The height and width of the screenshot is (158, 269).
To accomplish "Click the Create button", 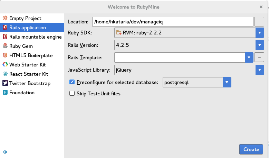I will (x=251, y=149).
